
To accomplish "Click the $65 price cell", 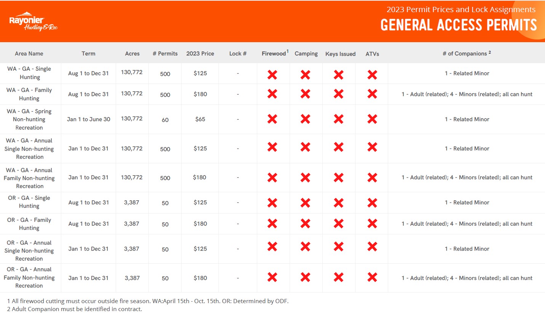I will (x=200, y=119).
